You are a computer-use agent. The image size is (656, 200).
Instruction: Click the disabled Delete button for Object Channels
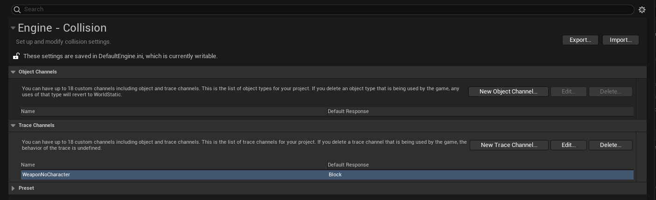pyautogui.click(x=610, y=92)
